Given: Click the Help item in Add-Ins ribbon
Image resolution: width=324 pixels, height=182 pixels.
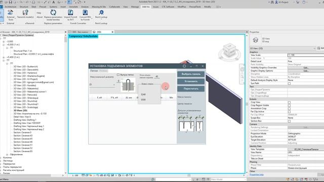Looking at the screenshot, I should click(39, 13).
